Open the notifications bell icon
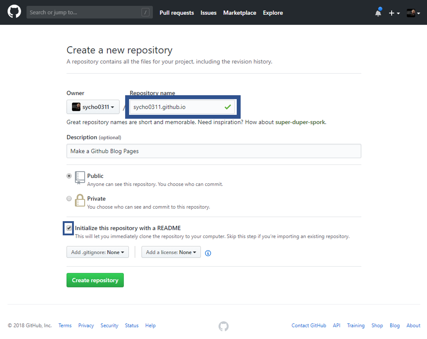The image size is (427, 339). (378, 13)
